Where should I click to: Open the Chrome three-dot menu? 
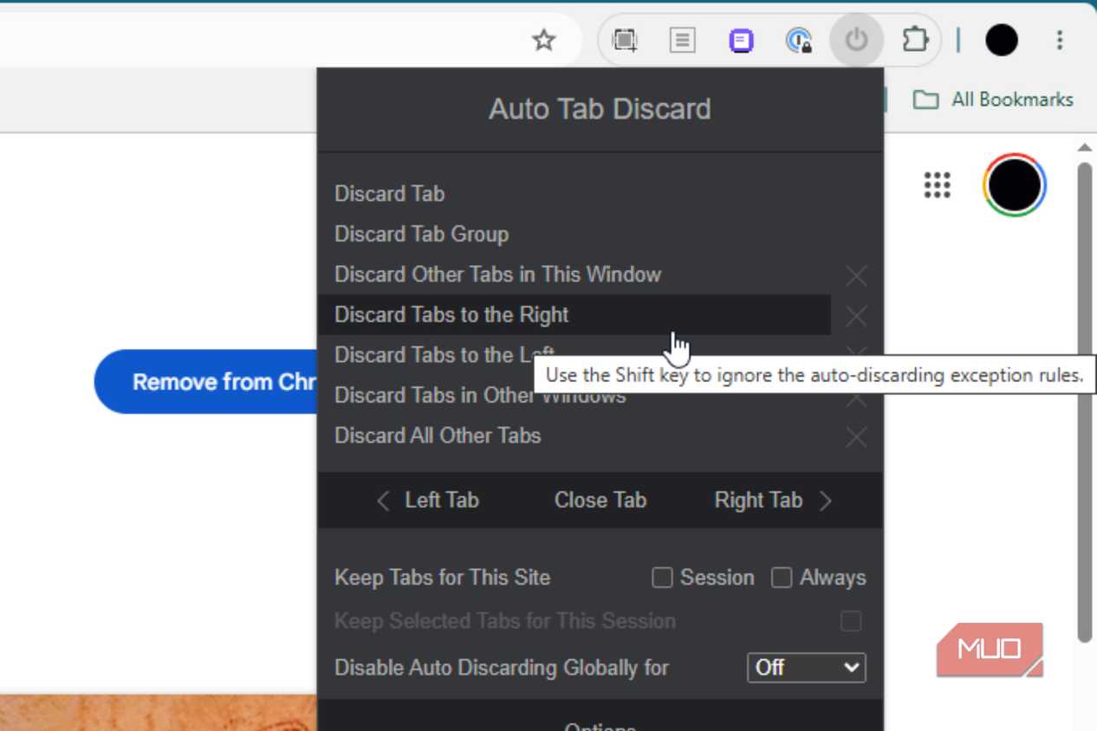coord(1059,40)
